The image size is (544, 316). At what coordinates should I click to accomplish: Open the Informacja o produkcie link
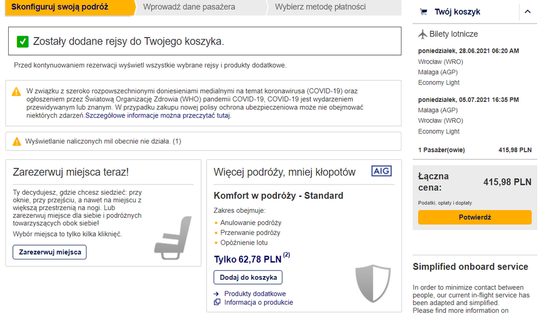coord(258,302)
